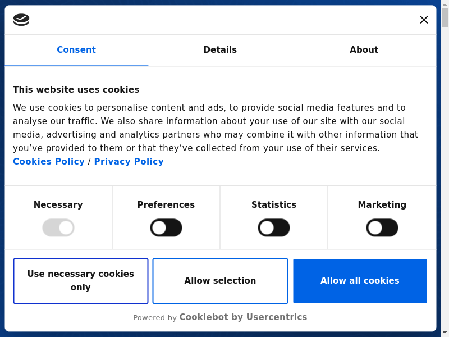The width and height of the screenshot is (449, 337).
Task: Open the About tab
Action: [364, 50]
